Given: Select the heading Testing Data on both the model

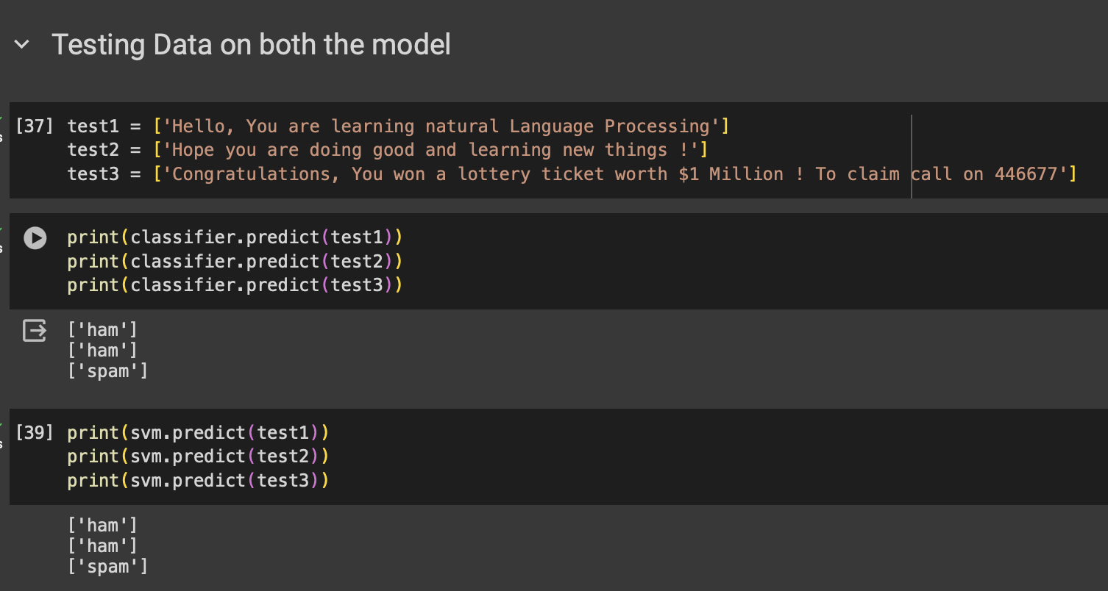Looking at the screenshot, I should click(251, 44).
